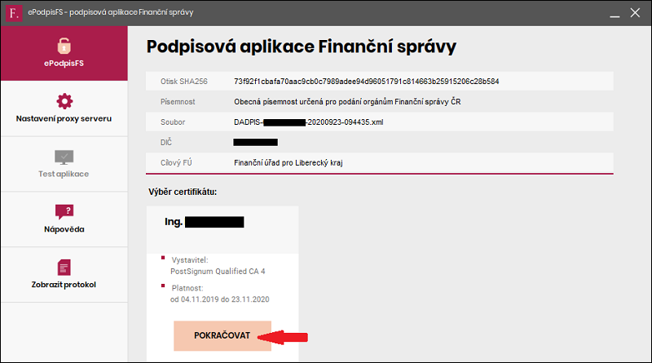Click the SHA256 hash value text
Screen dimensions: 652x363
coord(366,82)
